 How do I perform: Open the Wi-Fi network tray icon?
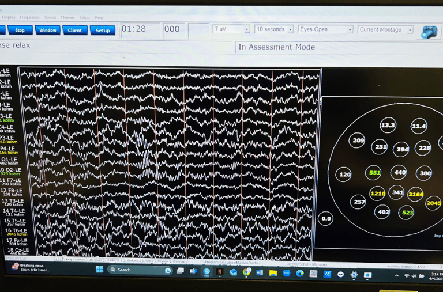coord(407,276)
